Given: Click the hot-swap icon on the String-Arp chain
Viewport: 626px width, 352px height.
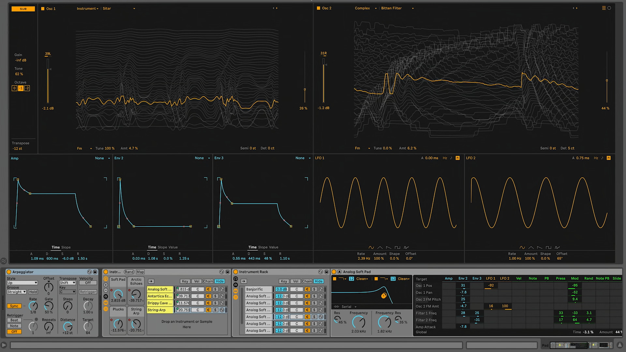Looking at the screenshot, I should tap(222, 310).
